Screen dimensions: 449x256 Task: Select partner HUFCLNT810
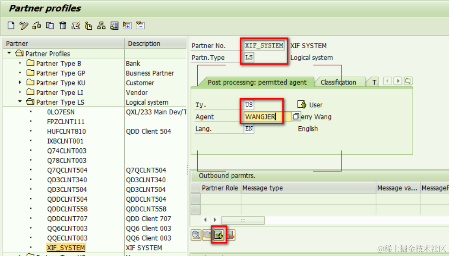tap(66, 131)
